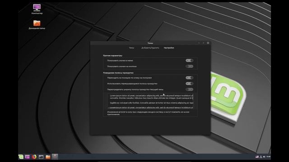
Task: Open the network icon in system tray
Action: point(261,157)
